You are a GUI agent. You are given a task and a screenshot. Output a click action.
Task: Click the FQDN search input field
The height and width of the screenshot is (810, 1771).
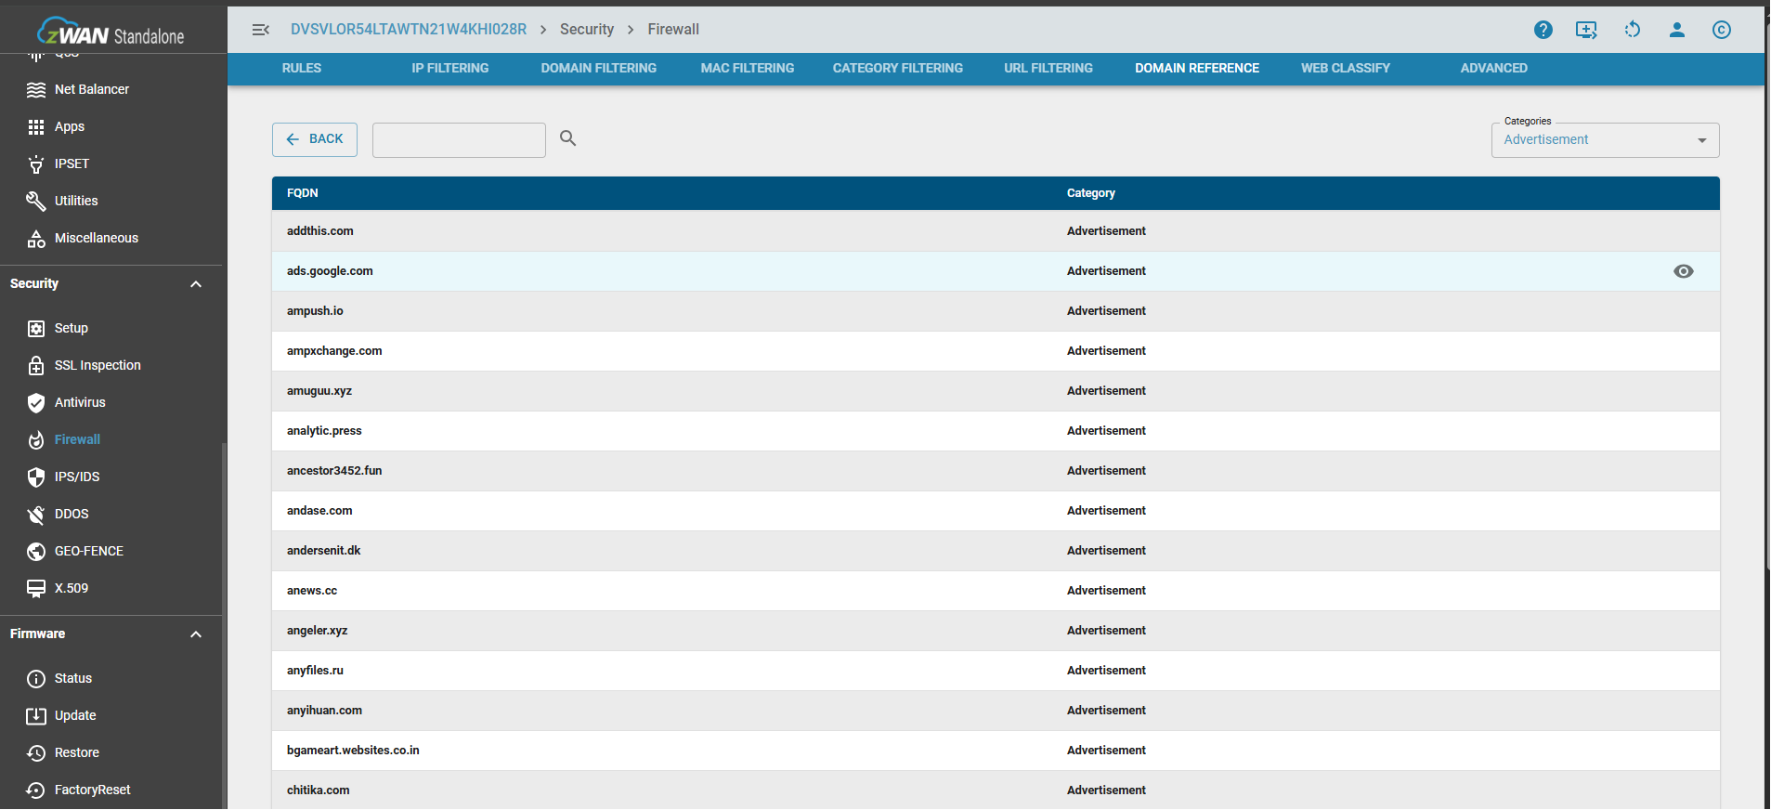tap(459, 140)
